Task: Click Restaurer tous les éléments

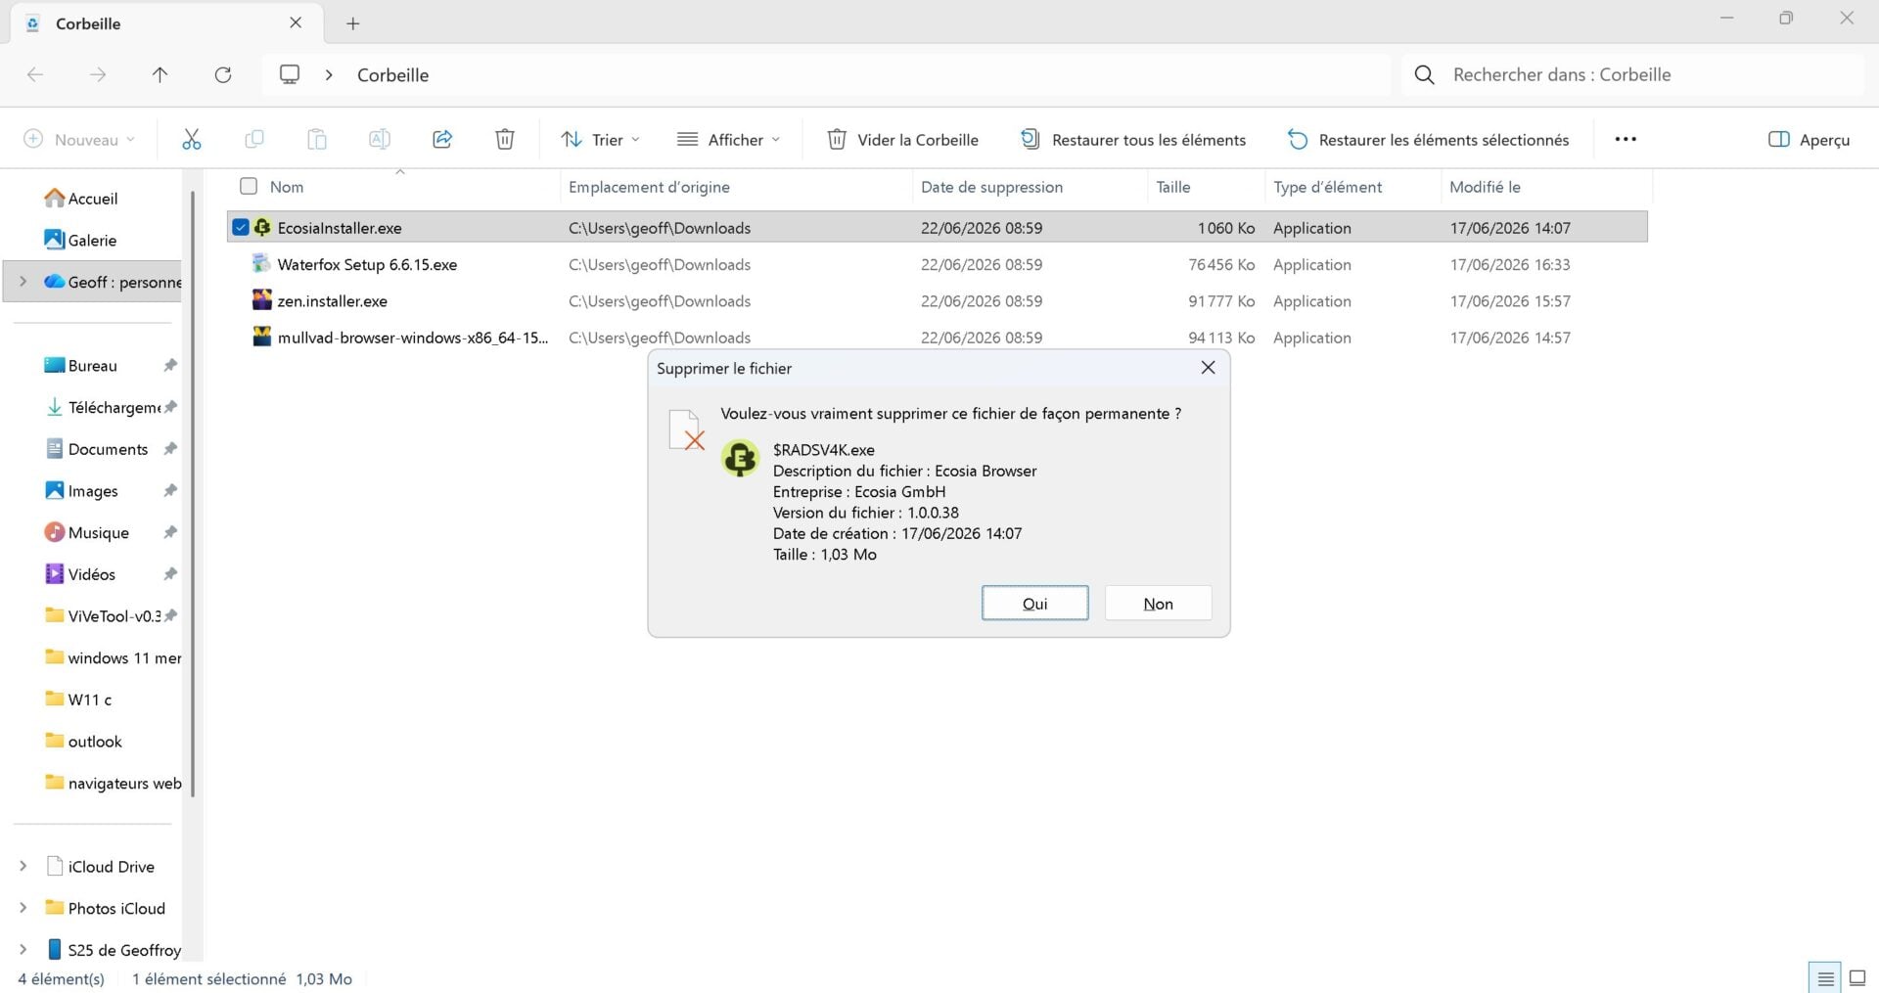Action: click(1133, 140)
